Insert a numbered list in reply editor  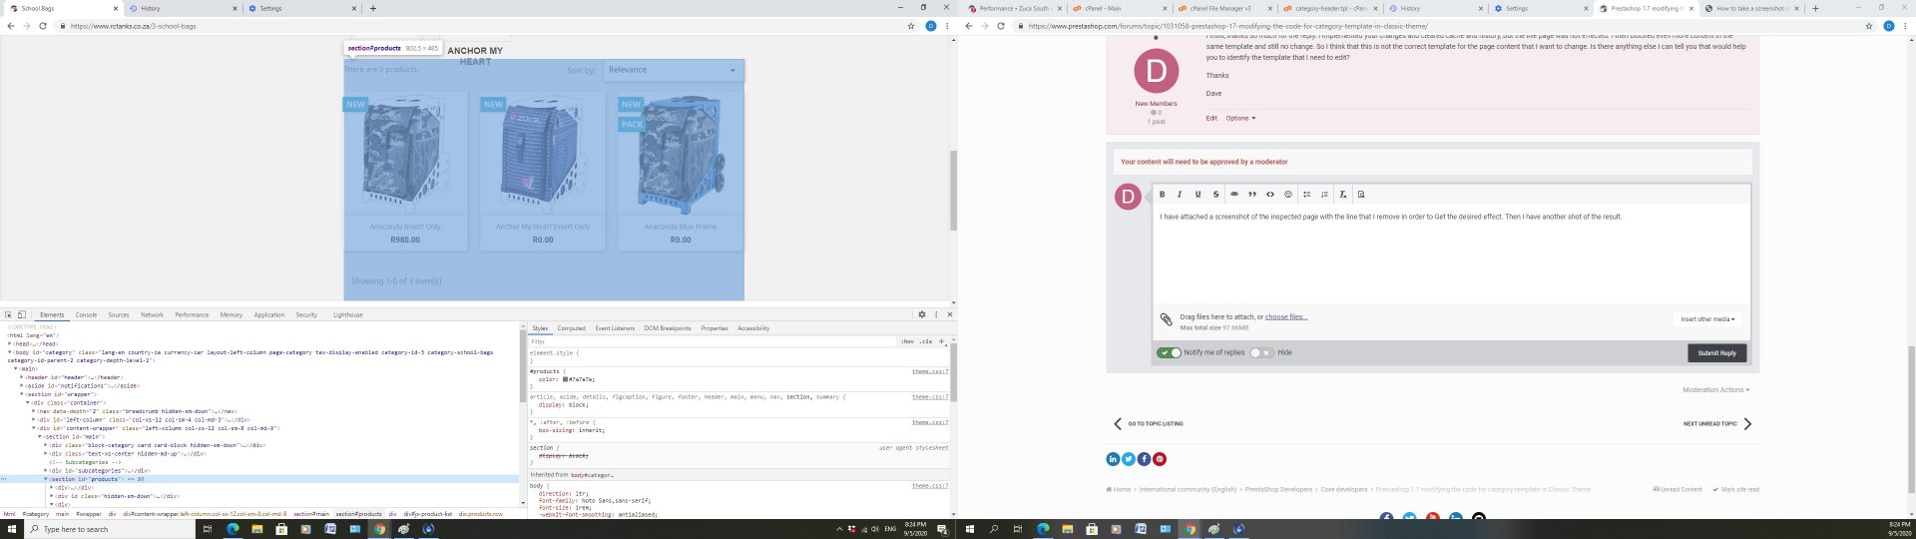coord(1324,195)
